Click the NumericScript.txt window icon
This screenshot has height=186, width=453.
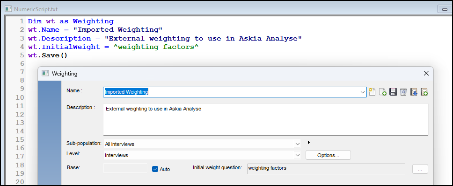[x=8, y=9]
